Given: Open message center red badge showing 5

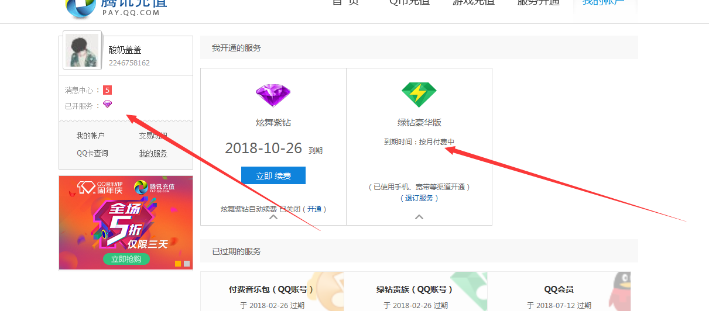Looking at the screenshot, I should tap(107, 90).
